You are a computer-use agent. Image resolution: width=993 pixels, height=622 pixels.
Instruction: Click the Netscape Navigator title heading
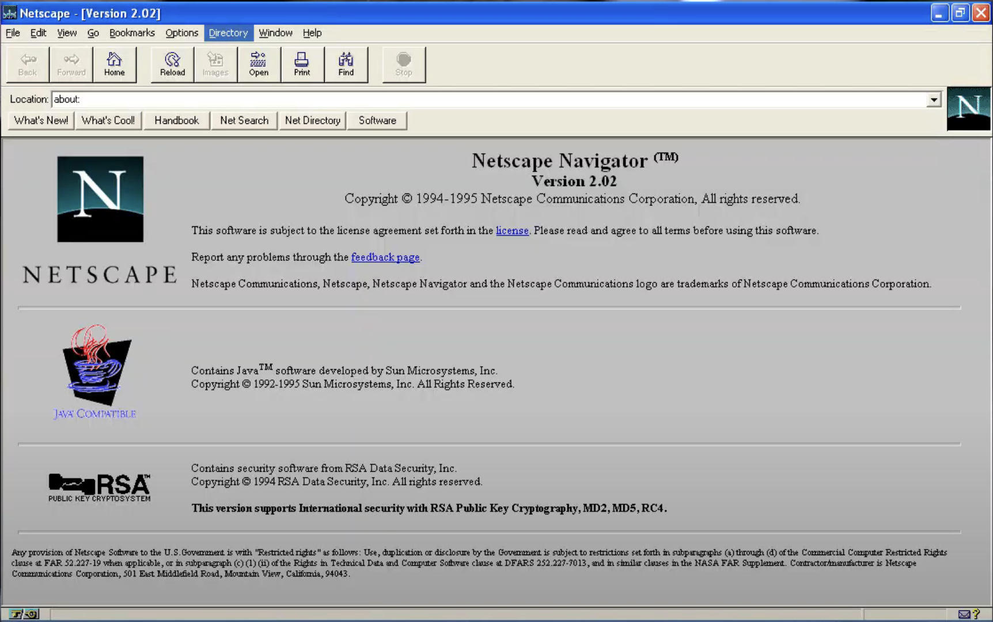(x=574, y=161)
